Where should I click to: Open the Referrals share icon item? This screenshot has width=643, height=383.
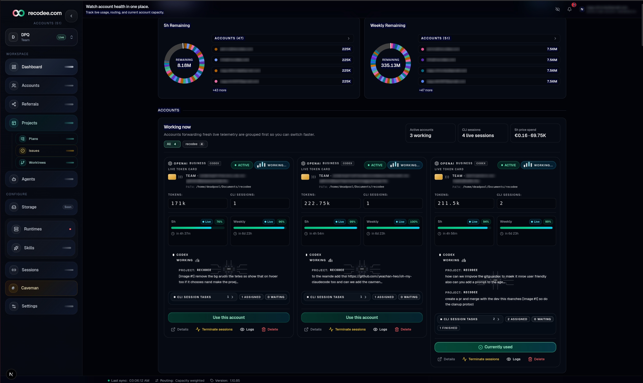[x=14, y=104]
